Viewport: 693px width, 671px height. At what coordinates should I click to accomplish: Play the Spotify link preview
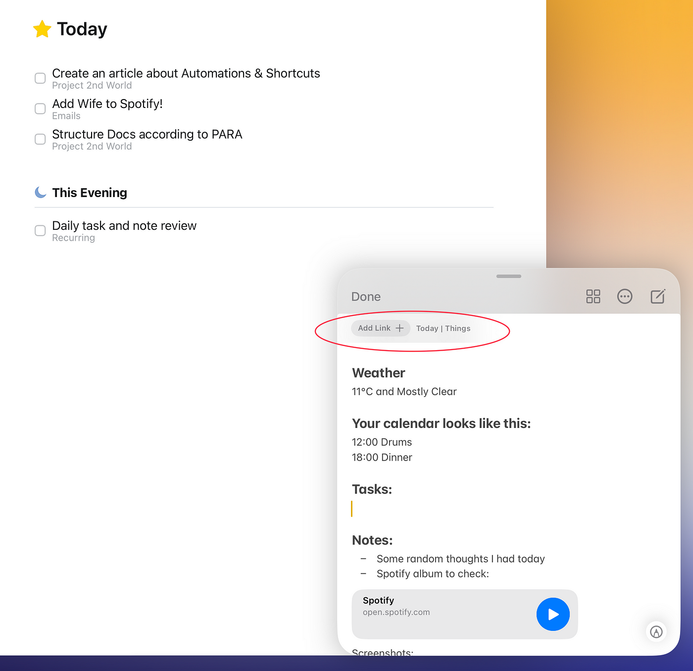coord(553,615)
